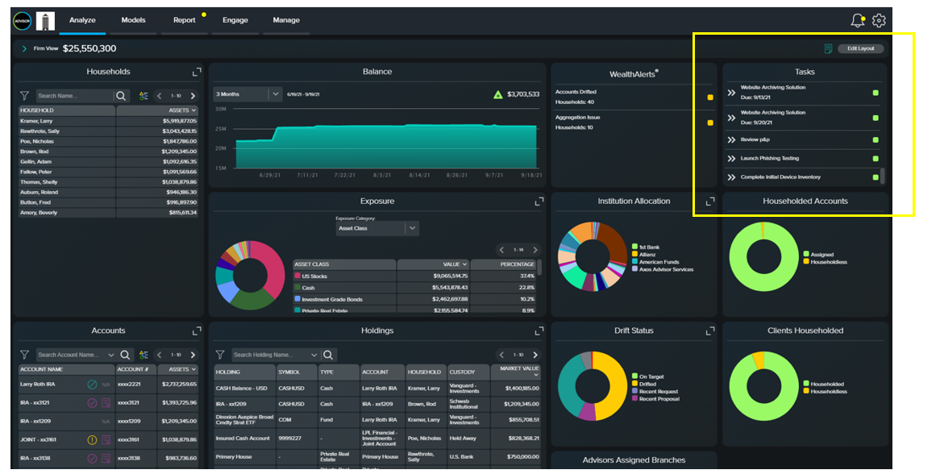
Task: Click the warning icon on JOINT - xx3161
Action: point(92,440)
